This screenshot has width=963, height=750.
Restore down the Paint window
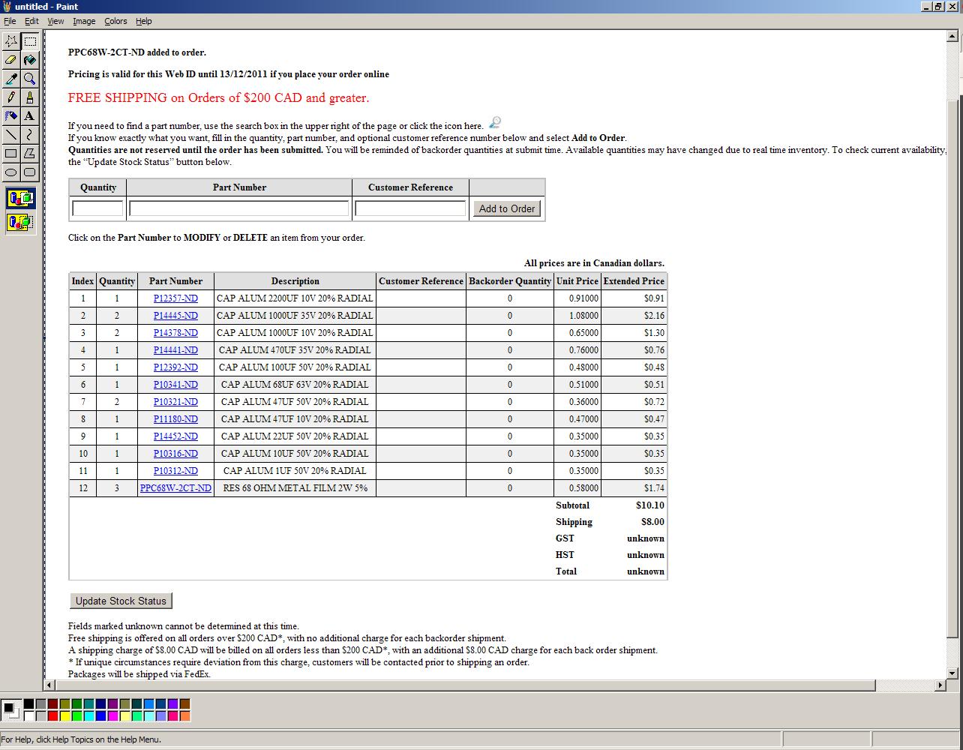click(938, 7)
